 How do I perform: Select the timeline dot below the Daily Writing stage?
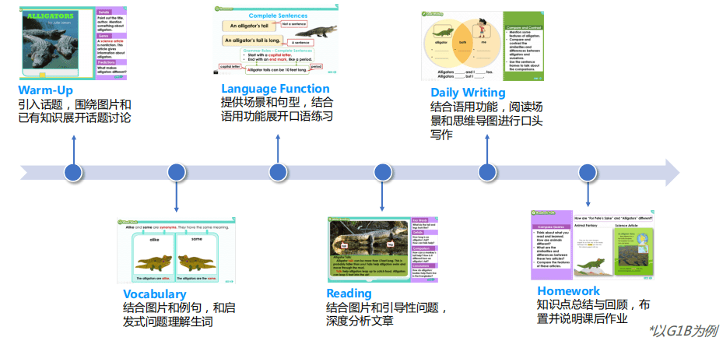(487, 173)
